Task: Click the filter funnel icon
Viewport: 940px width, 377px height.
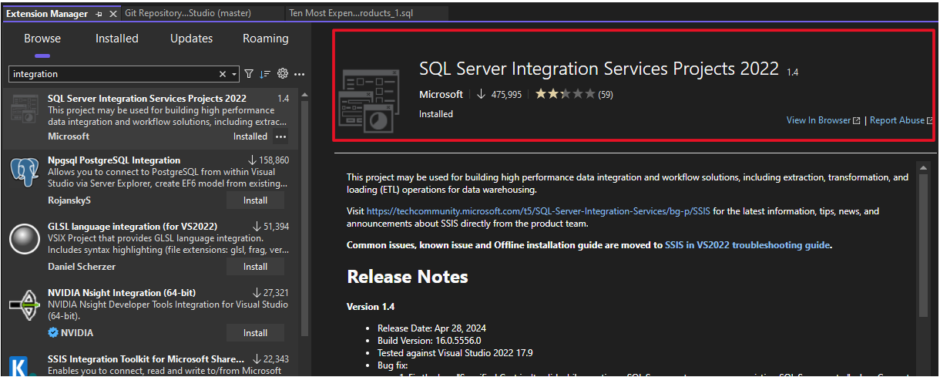Action: tap(249, 74)
